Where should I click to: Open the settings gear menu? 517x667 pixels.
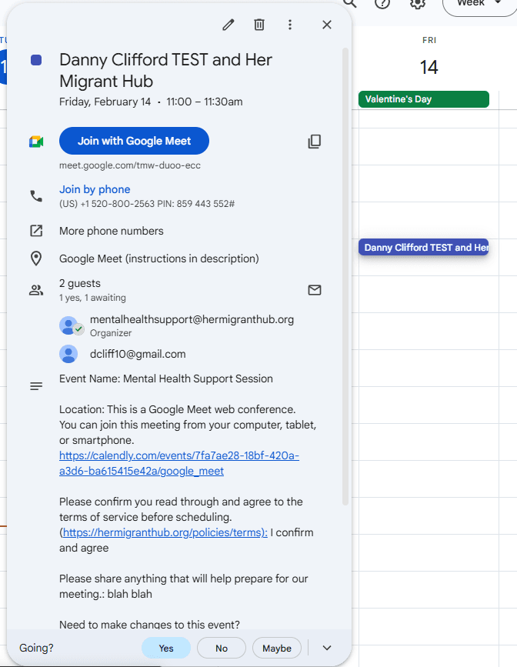418,3
